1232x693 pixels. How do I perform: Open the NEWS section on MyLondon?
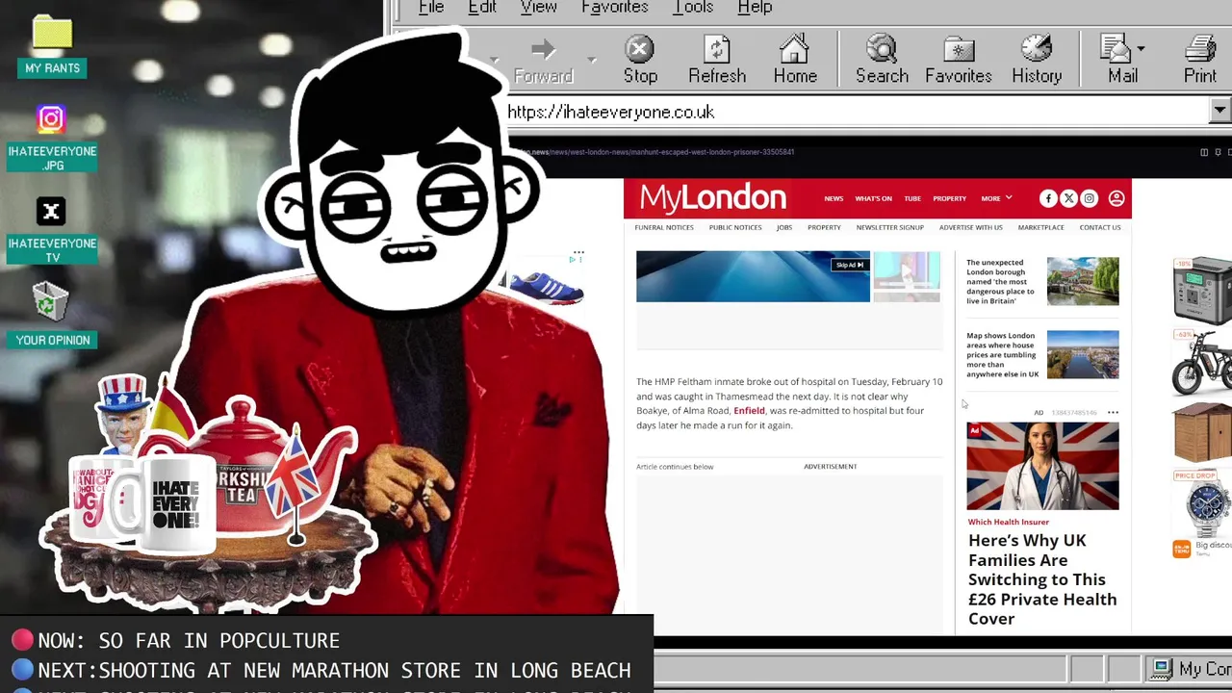tap(834, 198)
